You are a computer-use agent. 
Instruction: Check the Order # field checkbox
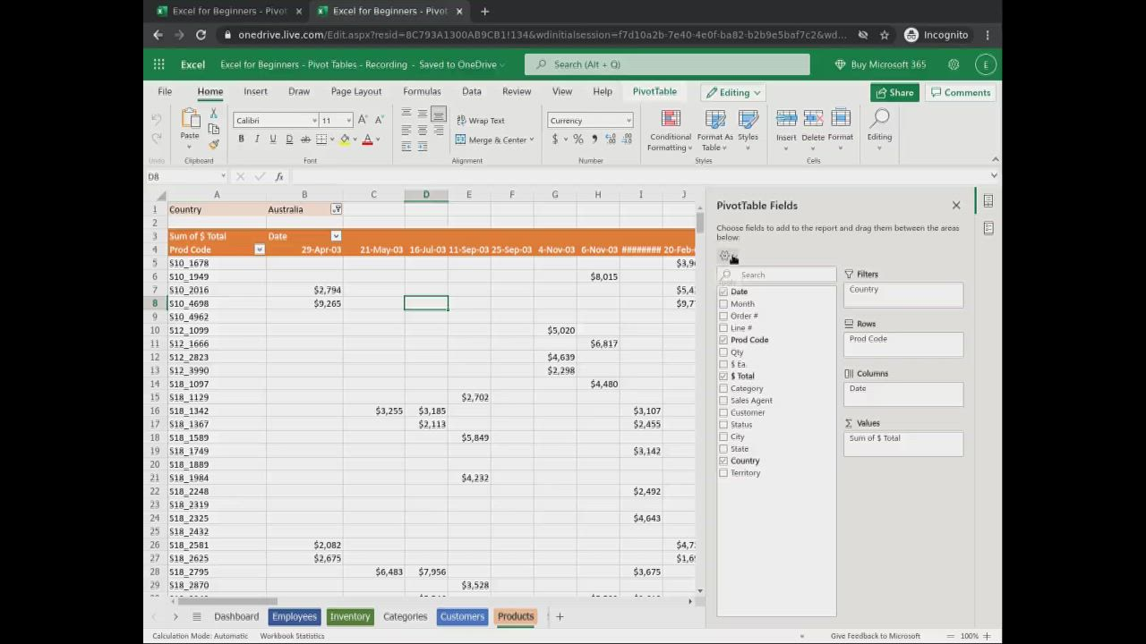[723, 316]
